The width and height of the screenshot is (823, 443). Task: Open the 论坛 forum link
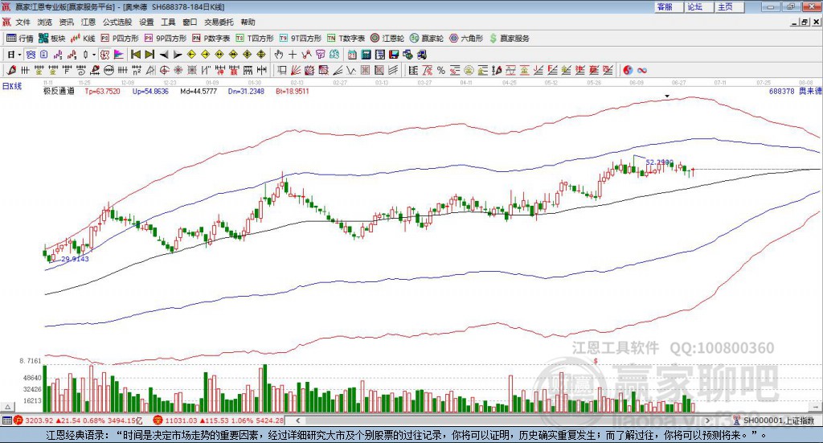coord(694,6)
